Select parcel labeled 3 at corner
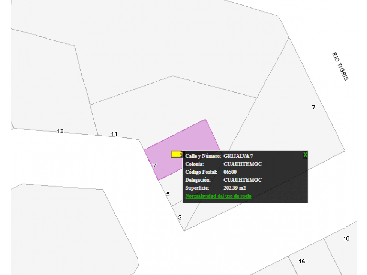The image size is (367, 275). [x=180, y=217]
